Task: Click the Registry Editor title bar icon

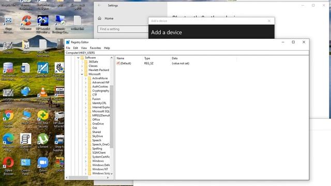Action: (x=68, y=42)
